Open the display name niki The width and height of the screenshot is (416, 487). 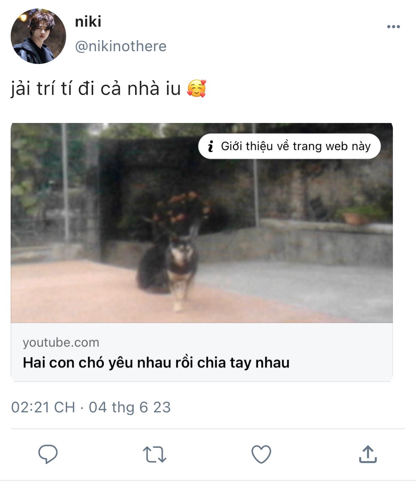coord(88,22)
